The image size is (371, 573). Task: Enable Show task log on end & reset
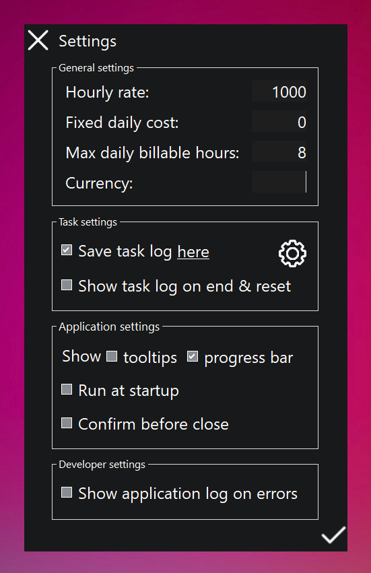click(x=67, y=285)
